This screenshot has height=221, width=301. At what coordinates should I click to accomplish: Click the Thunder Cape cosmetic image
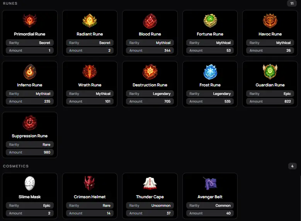(150, 183)
